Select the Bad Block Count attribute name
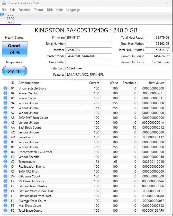173x216 pixels. click(30, 128)
